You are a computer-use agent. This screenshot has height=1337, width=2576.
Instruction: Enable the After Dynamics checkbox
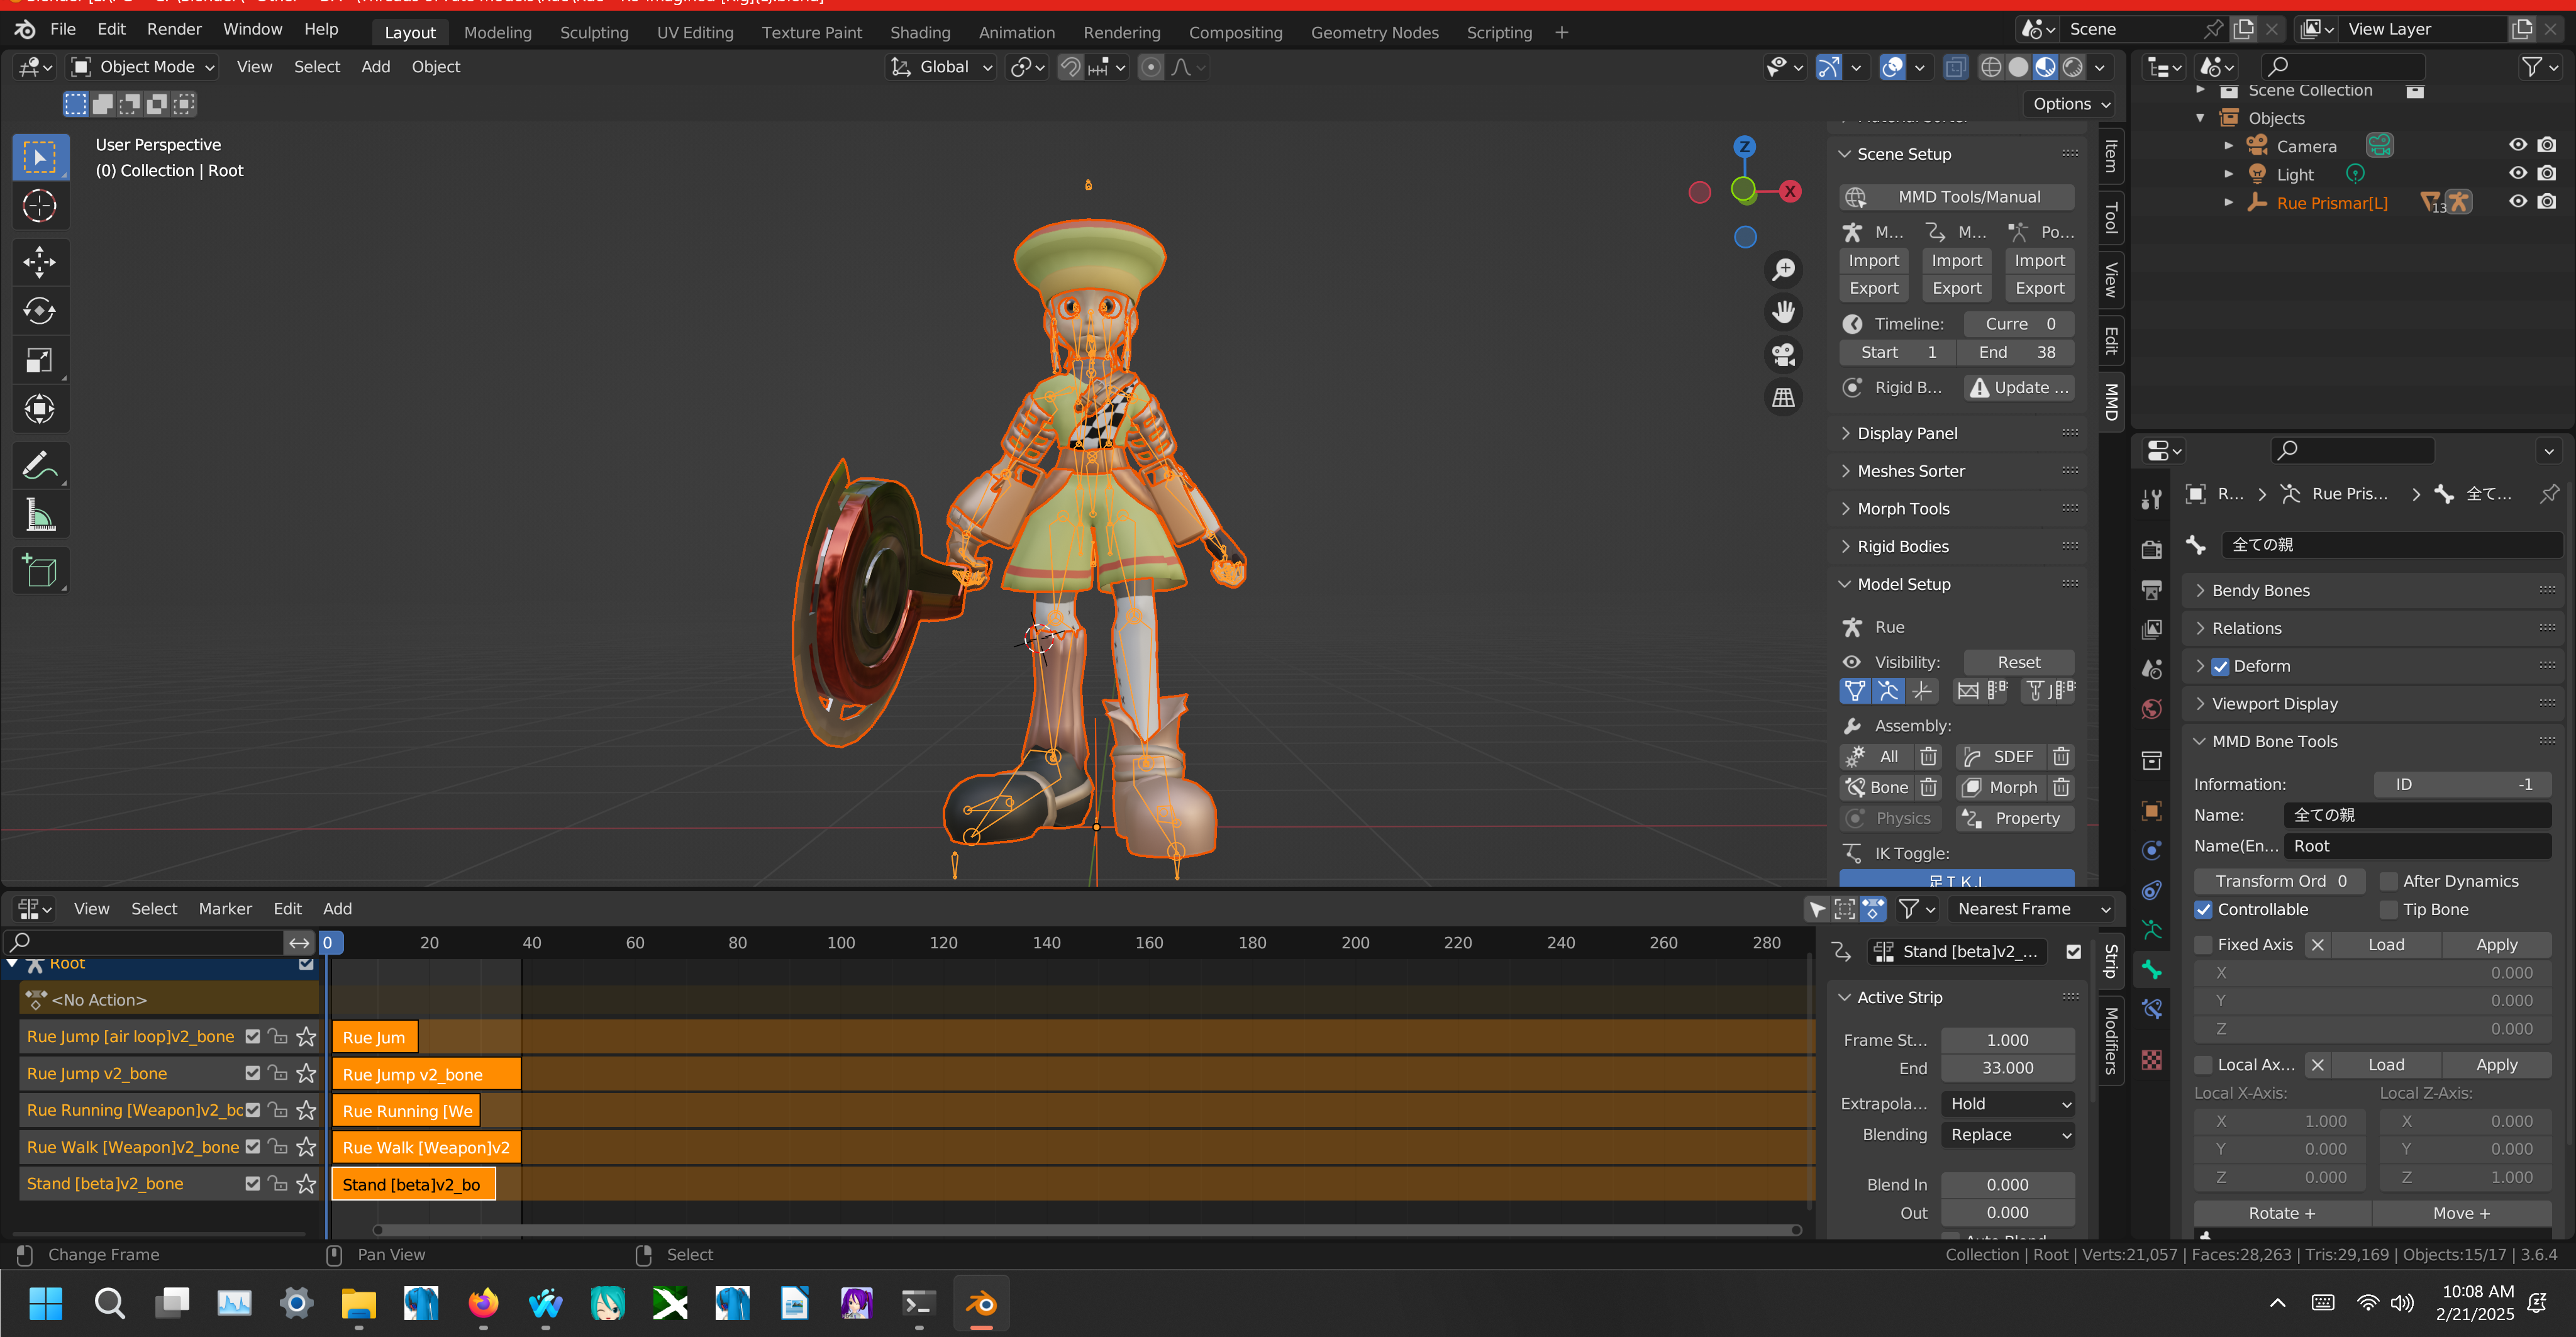click(2389, 881)
